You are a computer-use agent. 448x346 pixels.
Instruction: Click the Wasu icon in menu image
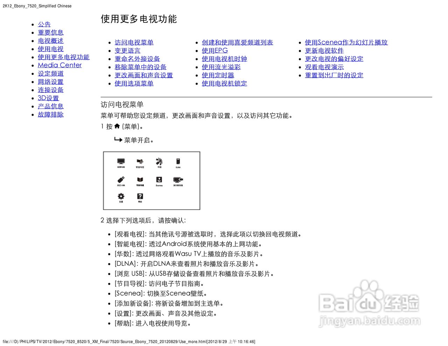click(159, 161)
